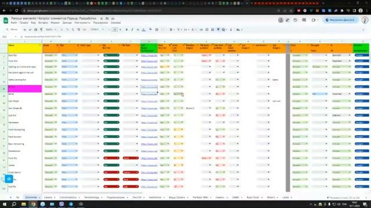This screenshot has width=371, height=208.
Task: Click the blue floating widget at bottom left
Action: [x=9, y=179]
